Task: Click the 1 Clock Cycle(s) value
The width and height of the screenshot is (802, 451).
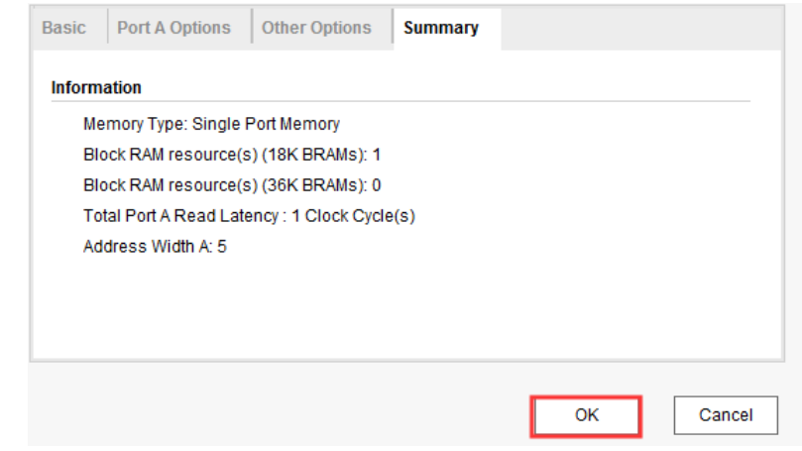Action: (x=354, y=216)
